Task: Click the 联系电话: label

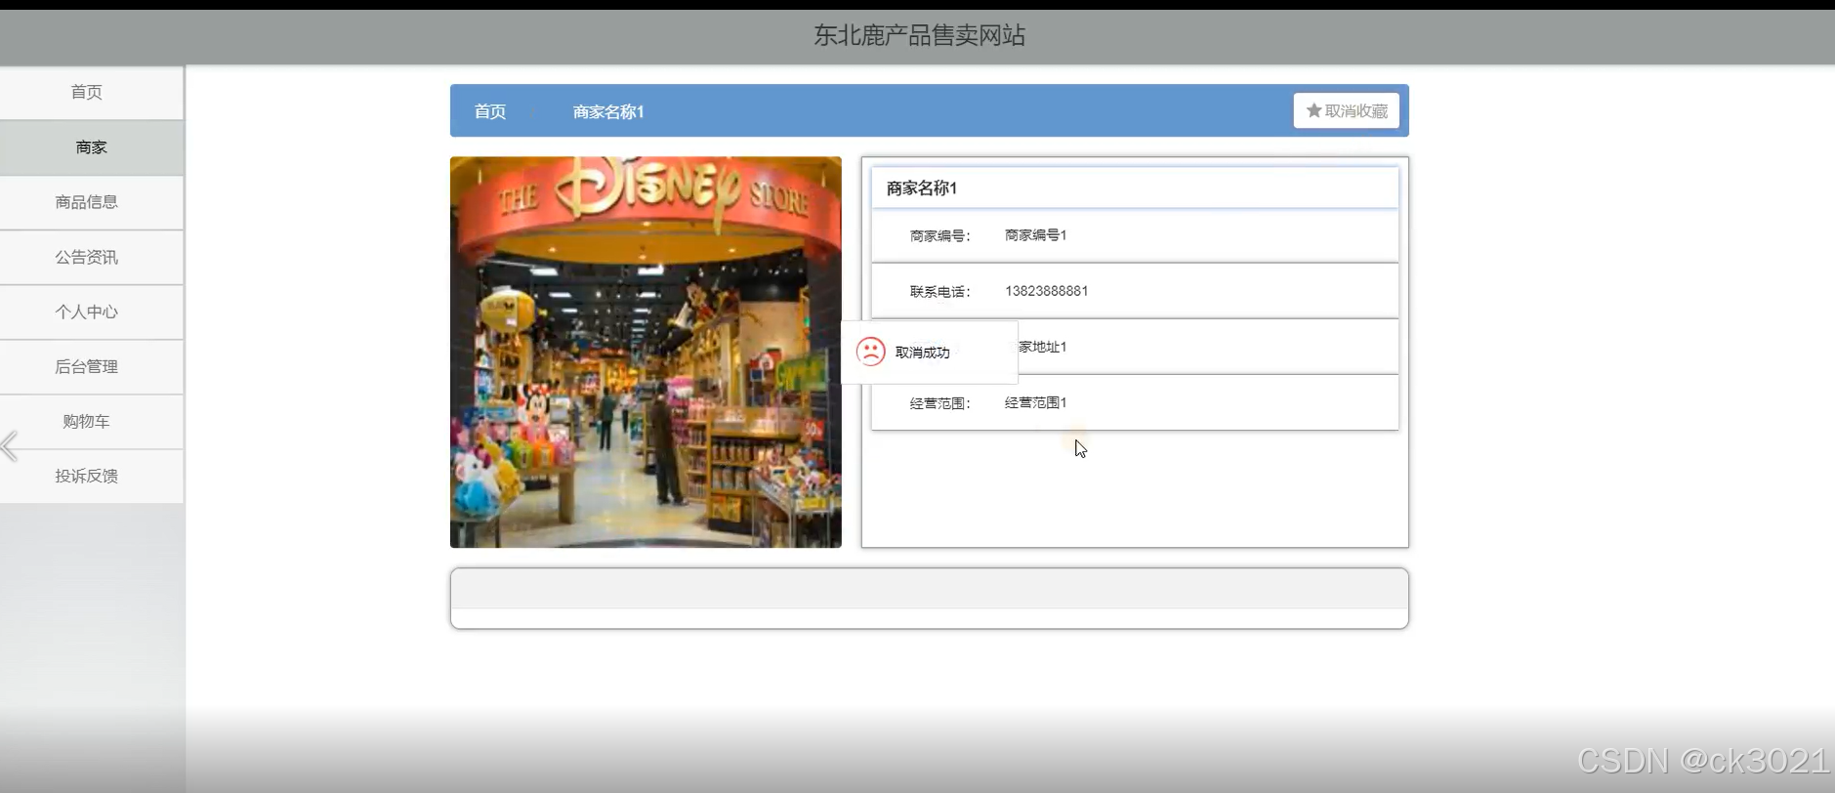Action: click(940, 291)
